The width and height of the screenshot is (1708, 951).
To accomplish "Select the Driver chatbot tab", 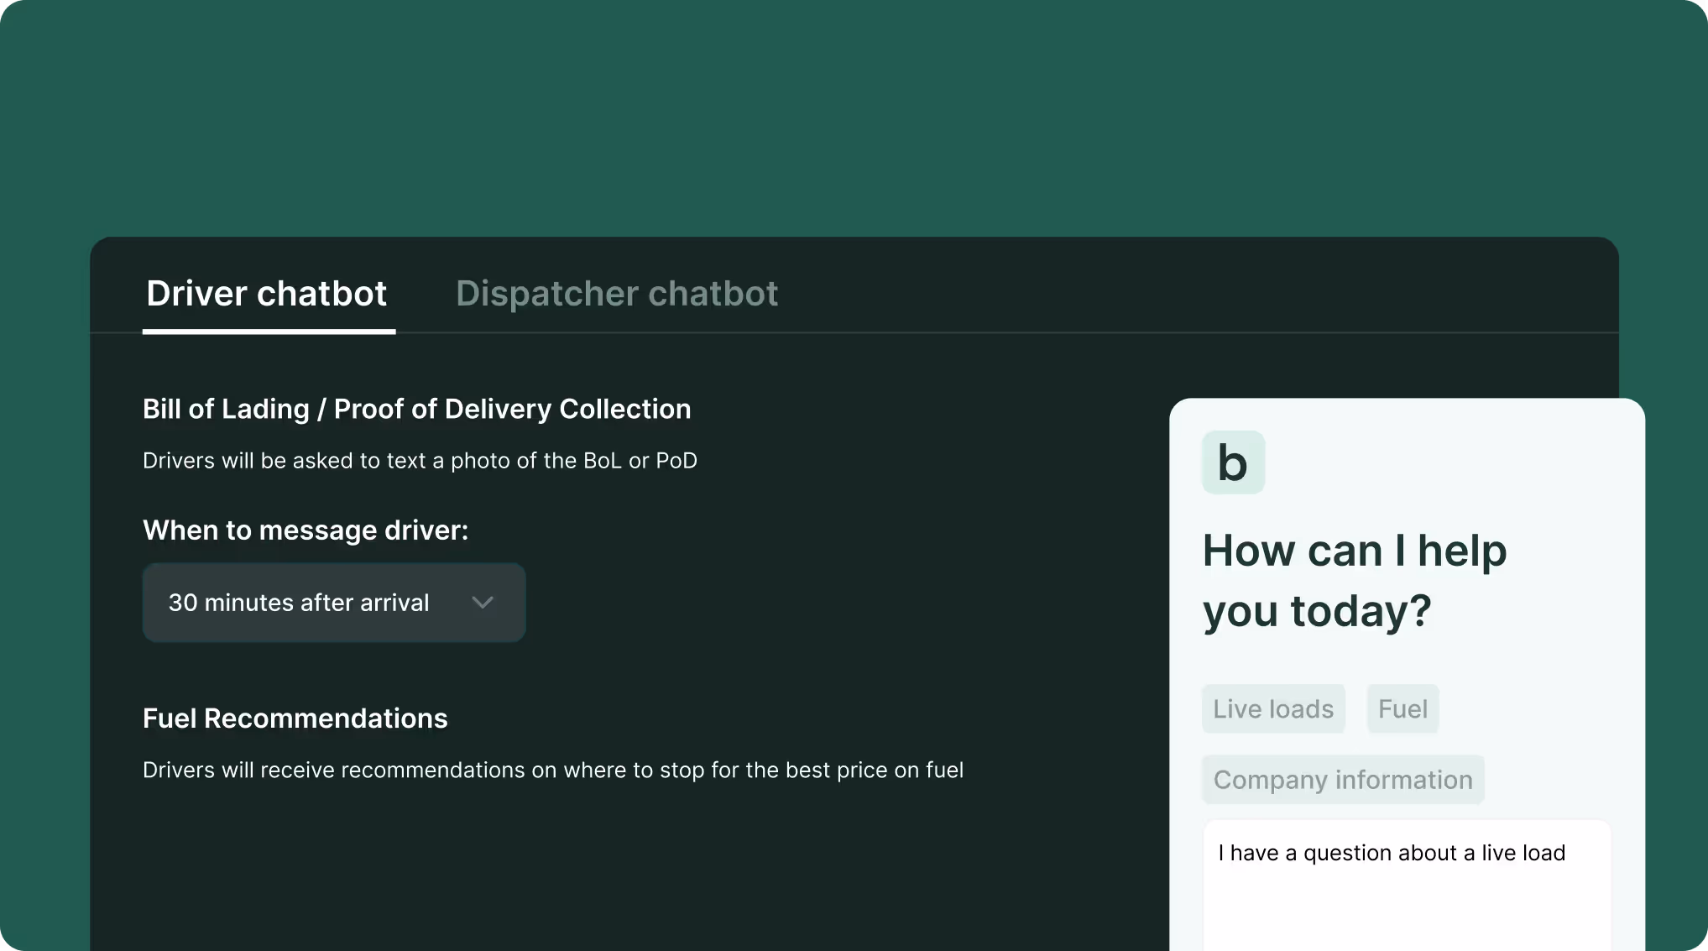I will tap(266, 294).
